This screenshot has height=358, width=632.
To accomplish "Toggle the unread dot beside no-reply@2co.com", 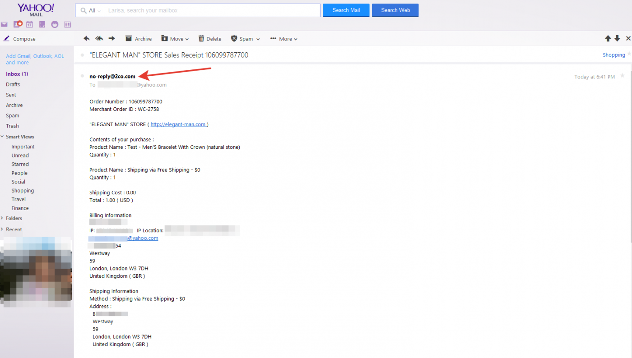I will 82,76.
